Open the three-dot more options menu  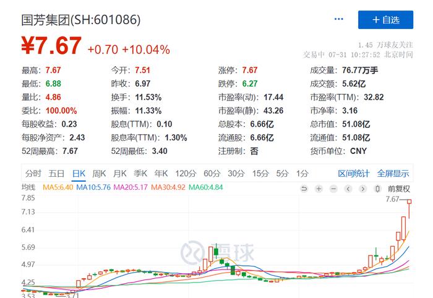(338, 20)
